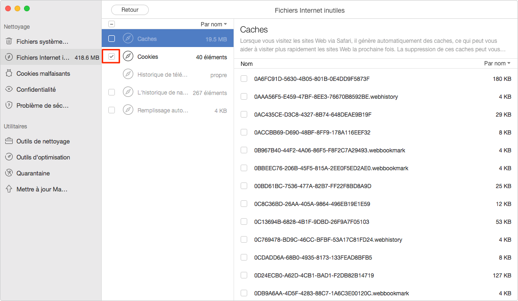Check file 0ACCBB69-D690-48BF-8FF9-178A116EEF32
This screenshot has width=518, height=301.
(x=244, y=132)
